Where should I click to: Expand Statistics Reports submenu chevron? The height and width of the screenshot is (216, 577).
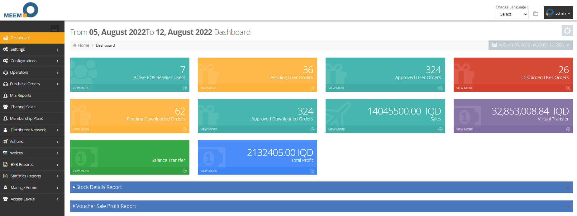[58, 176]
